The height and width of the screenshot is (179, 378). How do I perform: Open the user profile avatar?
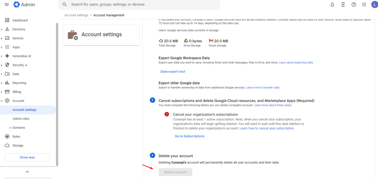(x=374, y=4)
